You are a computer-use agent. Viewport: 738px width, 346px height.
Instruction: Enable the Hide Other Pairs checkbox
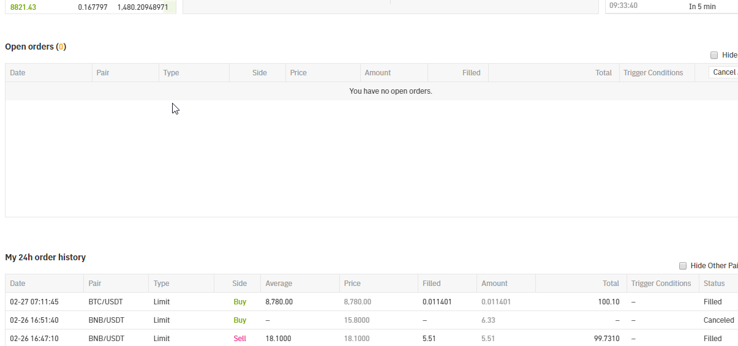683,266
